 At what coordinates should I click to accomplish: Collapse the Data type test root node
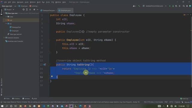(x=4, y=13)
